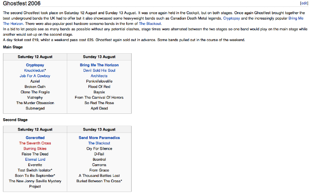Screen dimensions: 312x193
Task: Click the [edit] link for Ghostfest 2006
Action: [304, 3]
